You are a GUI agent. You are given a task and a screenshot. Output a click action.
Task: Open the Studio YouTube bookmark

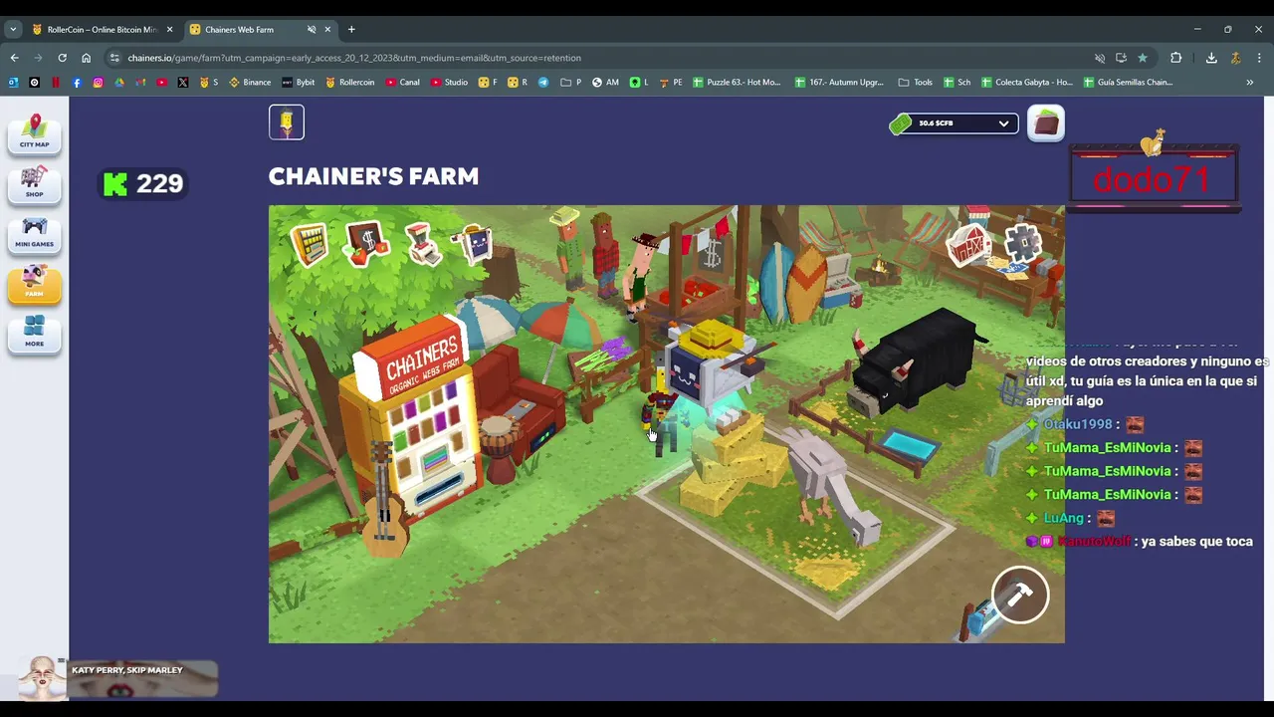click(x=450, y=82)
